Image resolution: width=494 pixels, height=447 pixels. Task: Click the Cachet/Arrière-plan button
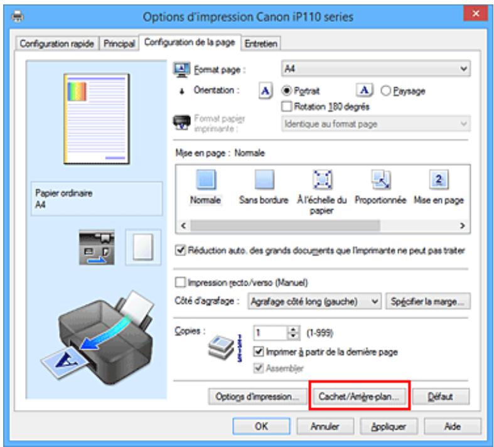(x=359, y=396)
